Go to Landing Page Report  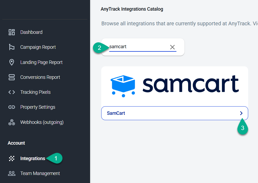(x=41, y=62)
